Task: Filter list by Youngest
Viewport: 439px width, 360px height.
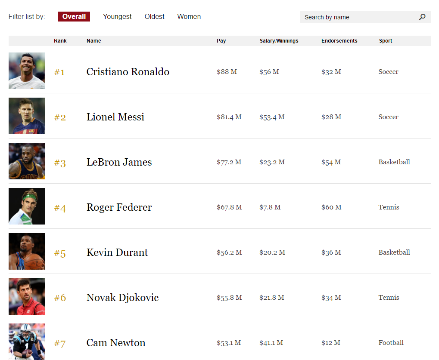Action: (x=117, y=16)
